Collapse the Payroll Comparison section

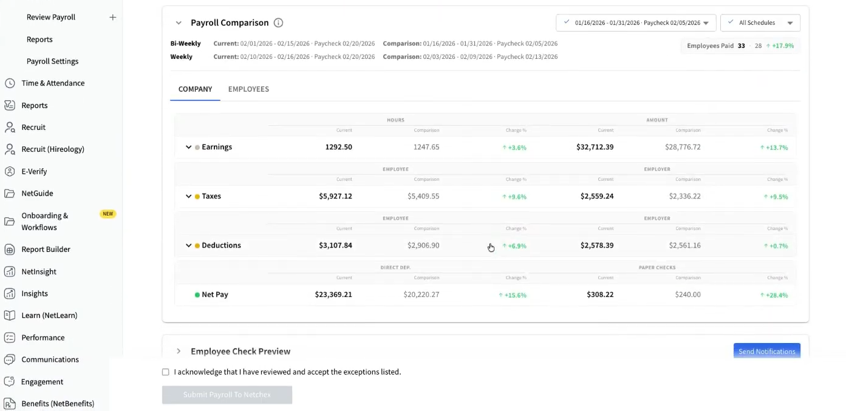[179, 23]
